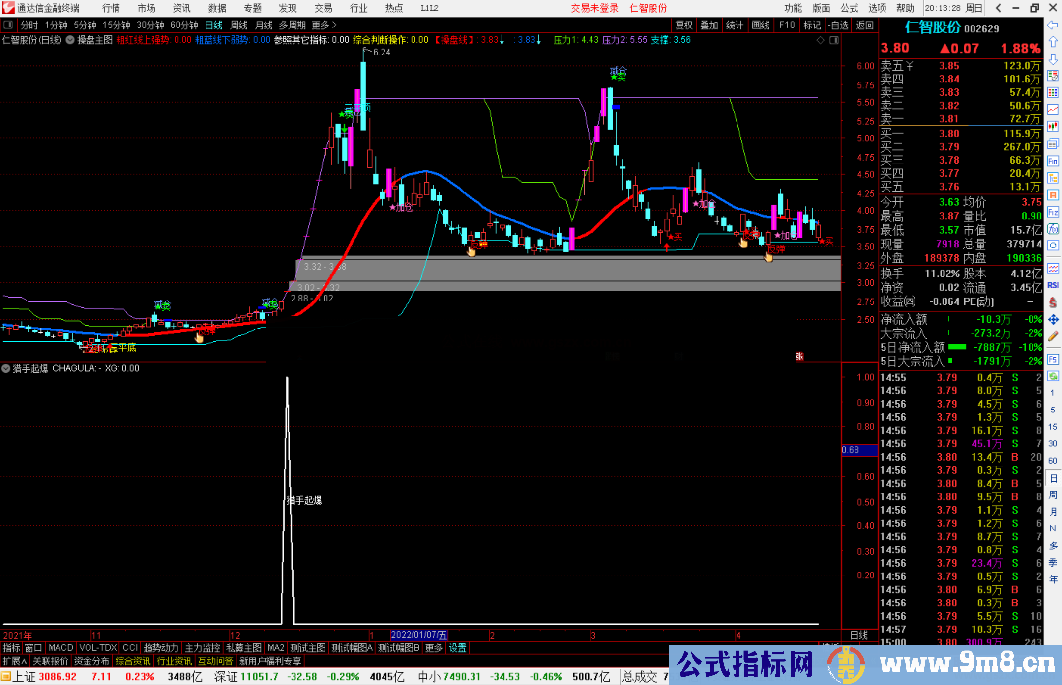Click the 画线 drawing button
This screenshot has width=1062, height=685.
761,25
